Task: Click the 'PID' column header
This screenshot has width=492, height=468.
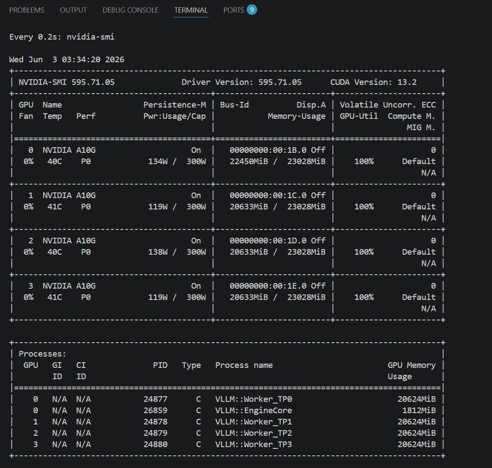Action: tap(160, 365)
